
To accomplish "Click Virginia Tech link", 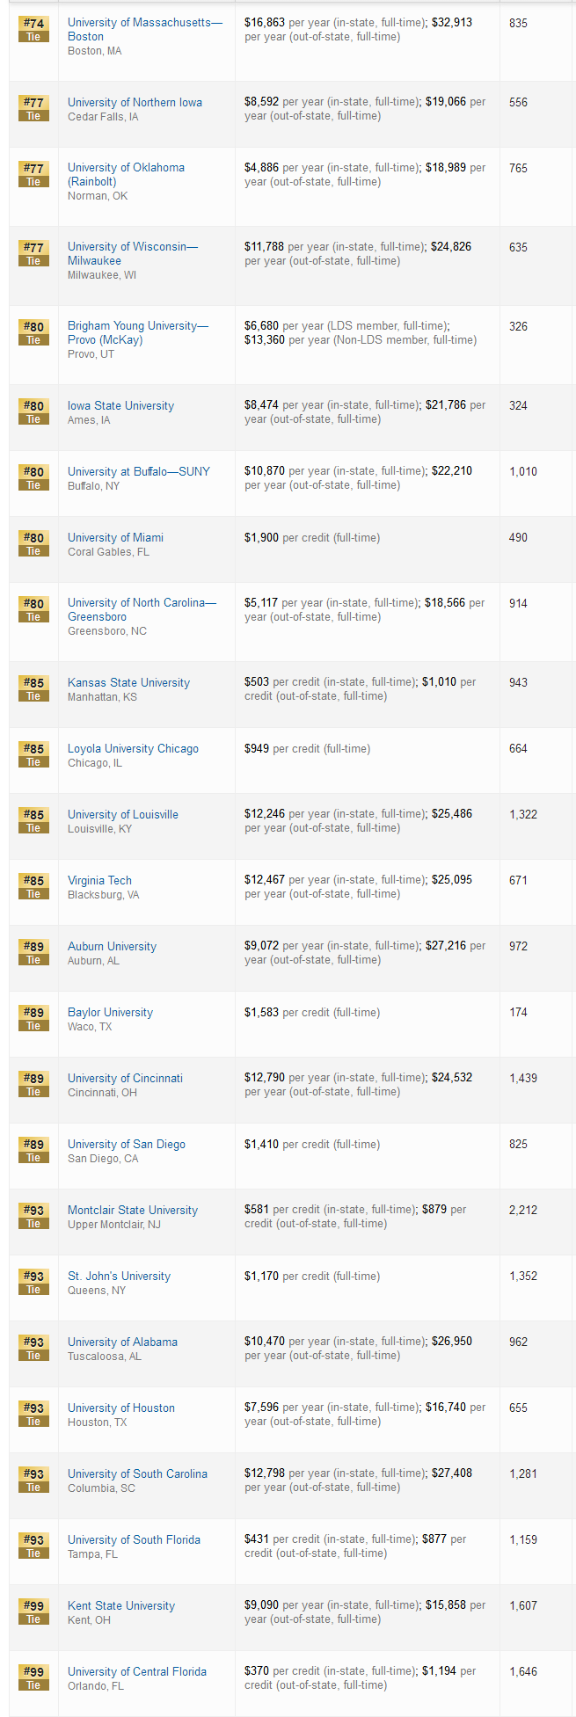I will point(99,881).
